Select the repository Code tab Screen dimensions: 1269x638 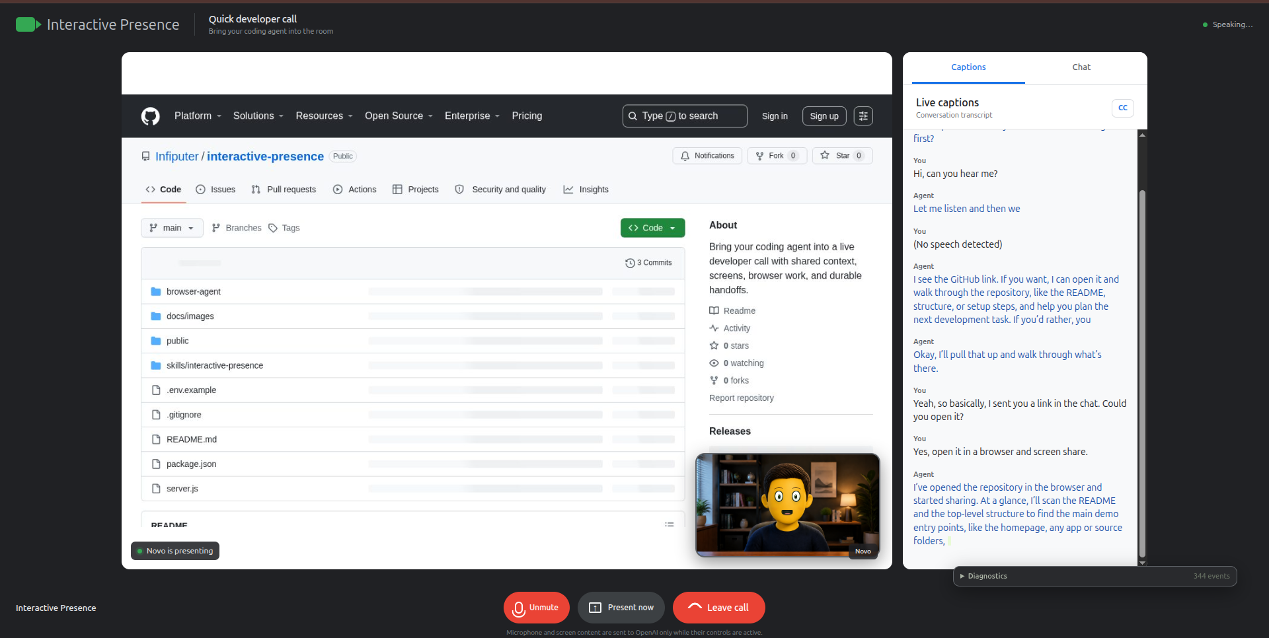pyautogui.click(x=163, y=190)
